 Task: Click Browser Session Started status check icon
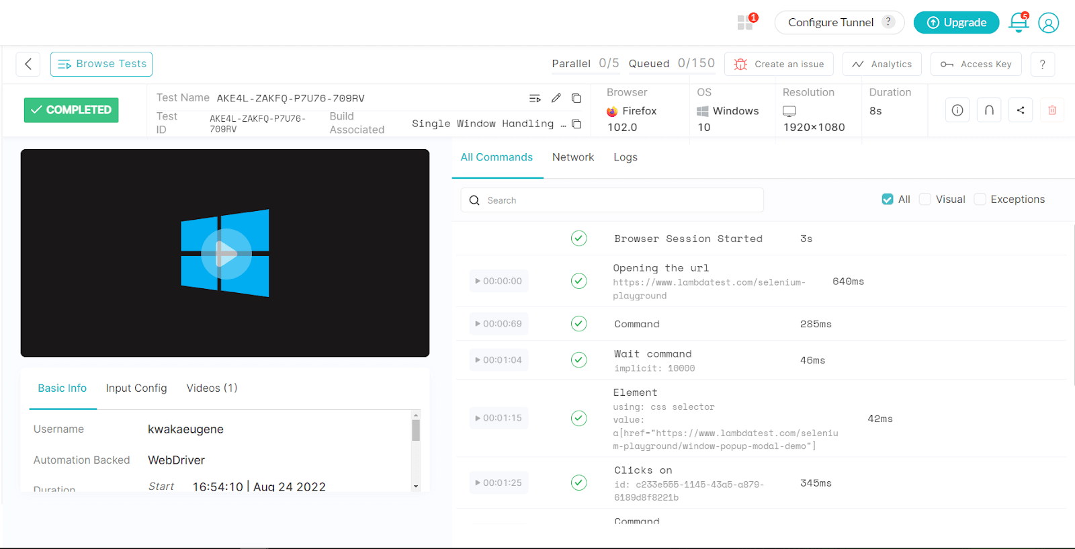coord(579,239)
